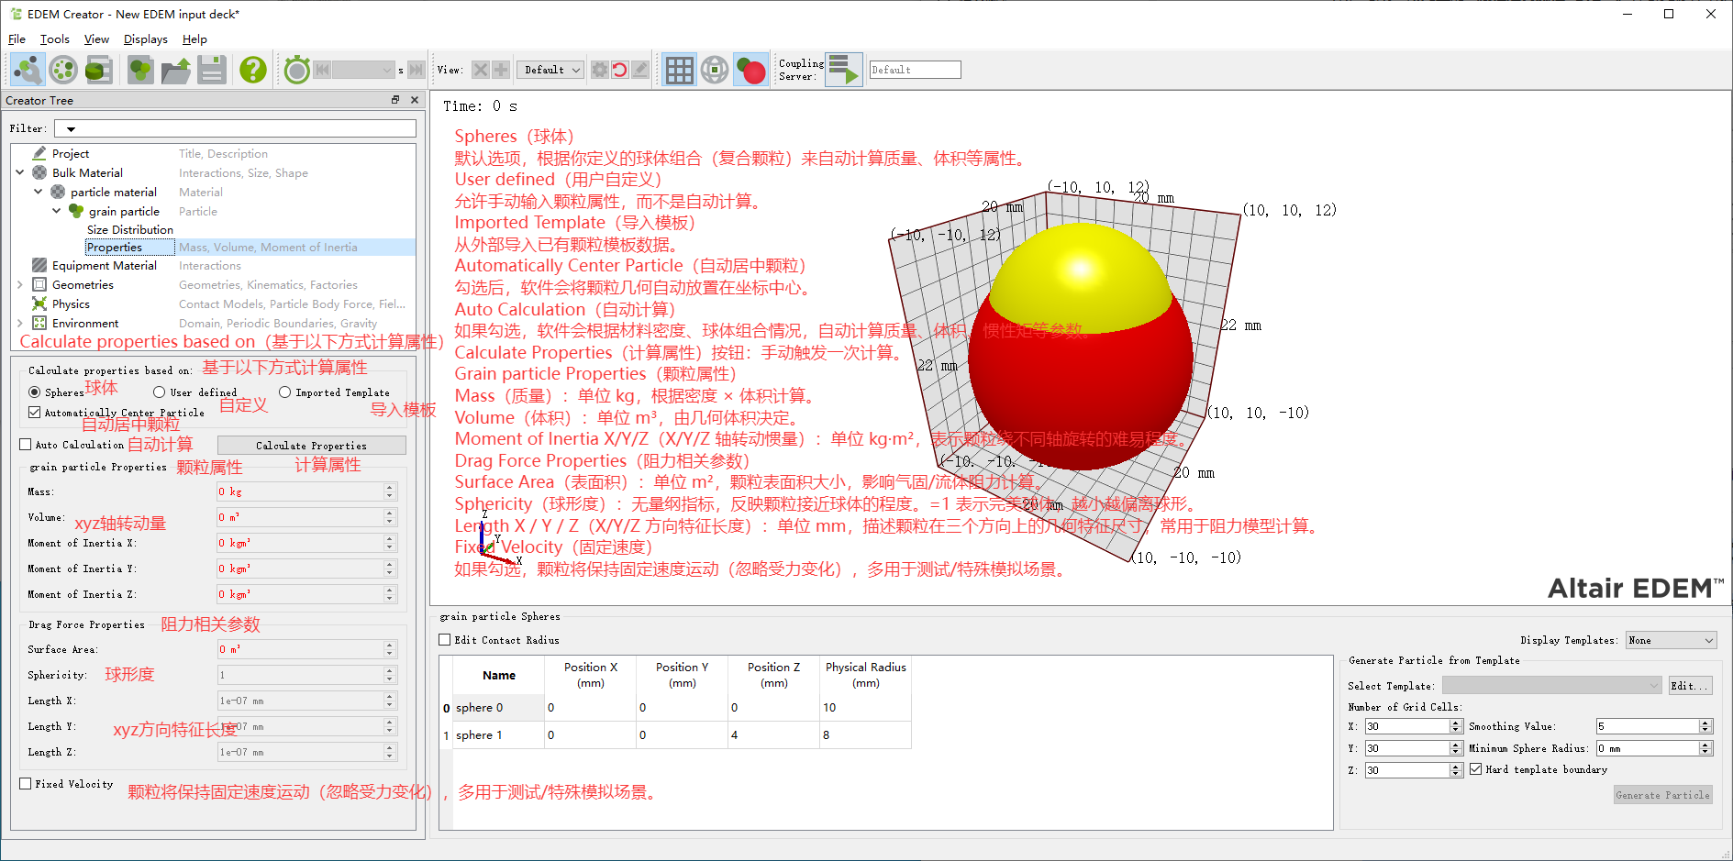Expand the Geometries tree node
The height and width of the screenshot is (861, 1733).
click(20, 285)
